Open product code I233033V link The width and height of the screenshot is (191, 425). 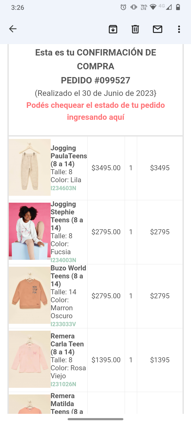click(63, 324)
